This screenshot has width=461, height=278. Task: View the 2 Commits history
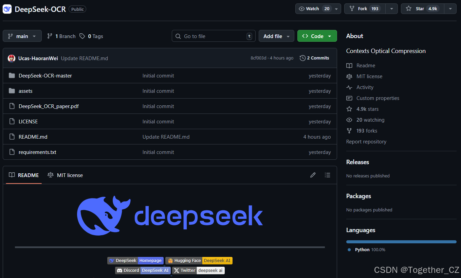pyautogui.click(x=314, y=58)
